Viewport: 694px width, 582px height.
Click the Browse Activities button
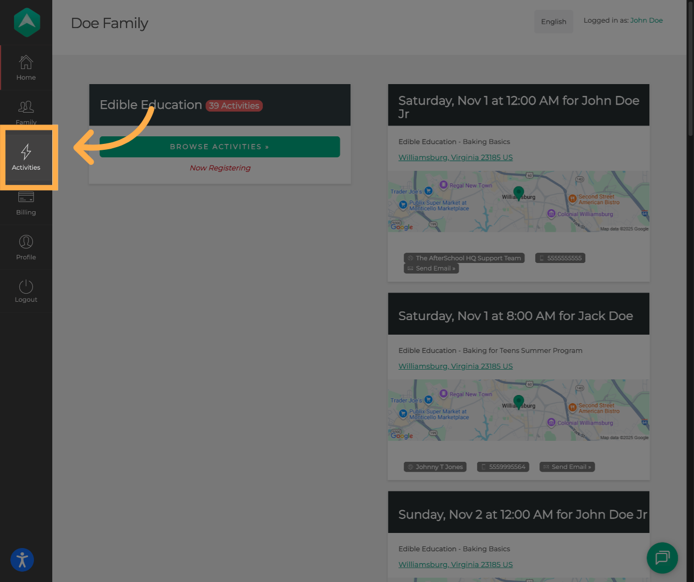pyautogui.click(x=220, y=147)
